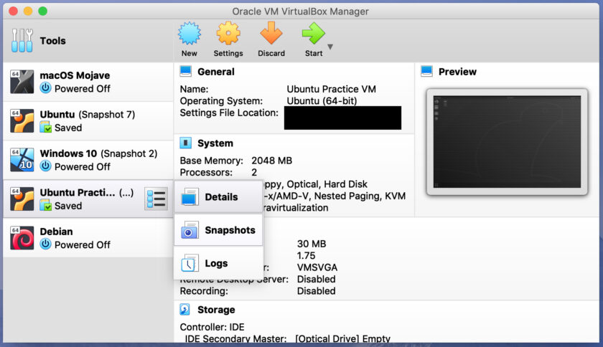The width and height of the screenshot is (603, 347).
Task: Click the VMSVGA graphics controller value
Action: (317, 267)
